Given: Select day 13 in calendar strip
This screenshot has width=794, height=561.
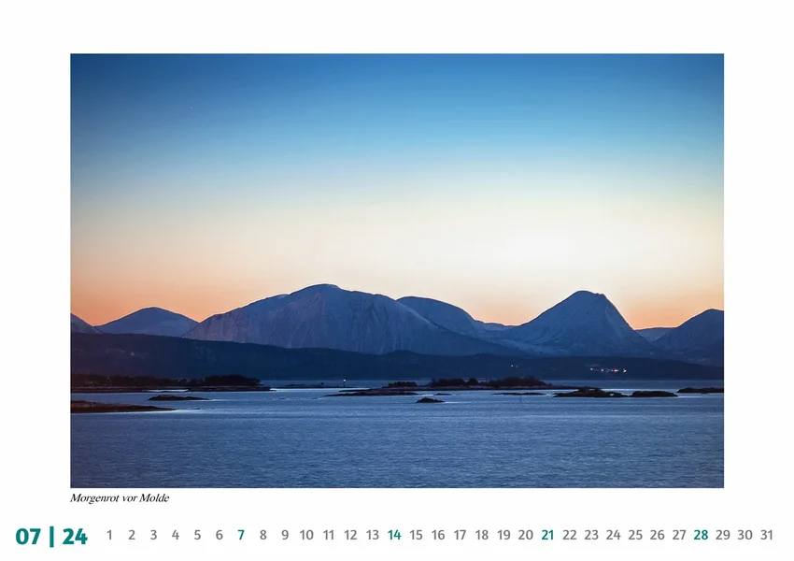Looking at the screenshot, I should click(x=372, y=535).
